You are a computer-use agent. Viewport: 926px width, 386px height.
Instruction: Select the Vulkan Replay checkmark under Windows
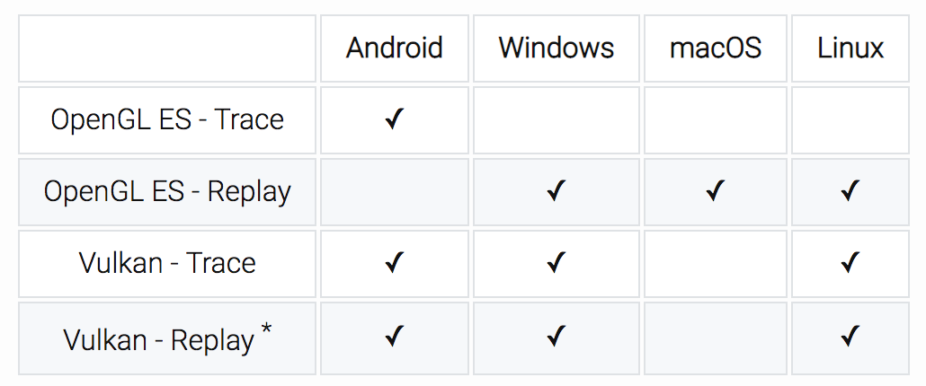(x=556, y=338)
